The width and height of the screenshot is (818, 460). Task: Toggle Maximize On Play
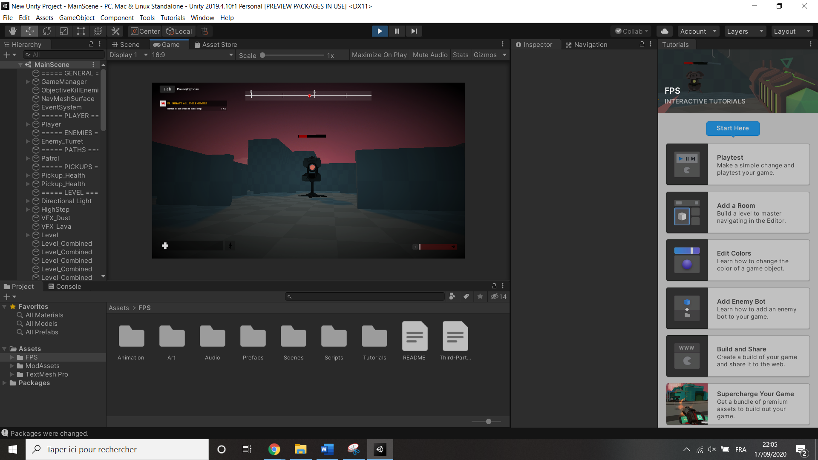point(379,55)
